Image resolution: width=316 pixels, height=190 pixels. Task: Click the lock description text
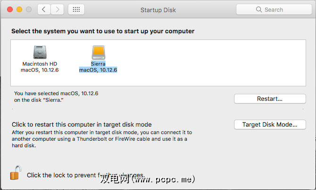(85, 175)
